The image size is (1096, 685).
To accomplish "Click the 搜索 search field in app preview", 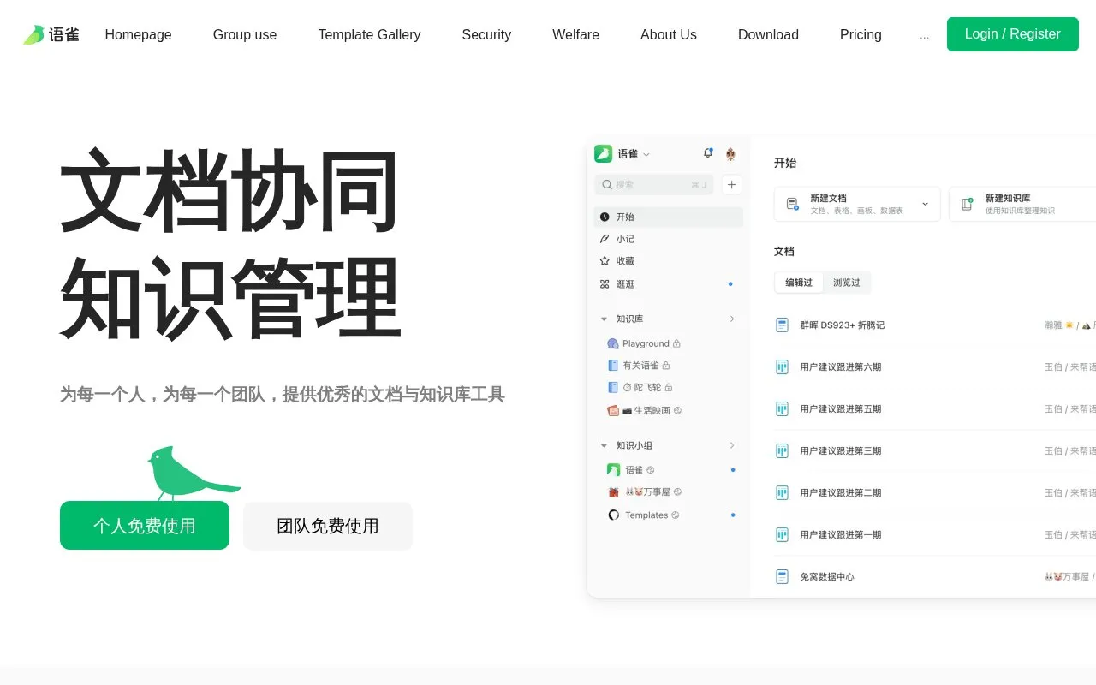I will click(x=655, y=184).
